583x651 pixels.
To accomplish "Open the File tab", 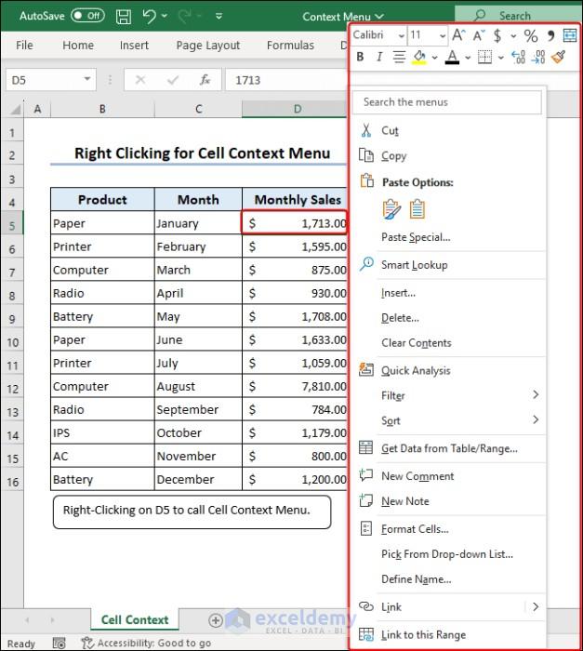I will pos(24,46).
